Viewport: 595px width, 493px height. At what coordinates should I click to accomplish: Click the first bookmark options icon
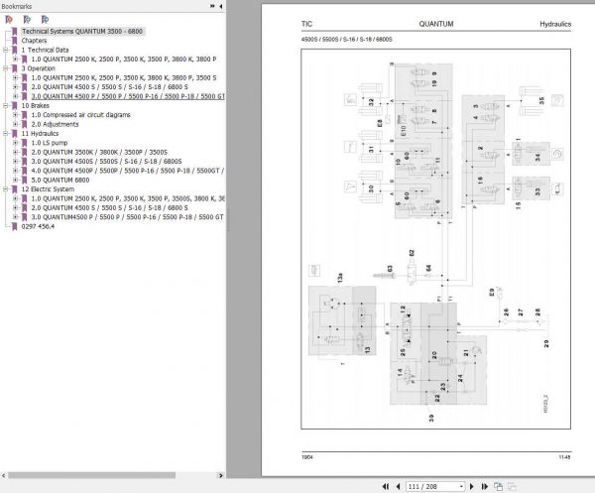coord(9,20)
